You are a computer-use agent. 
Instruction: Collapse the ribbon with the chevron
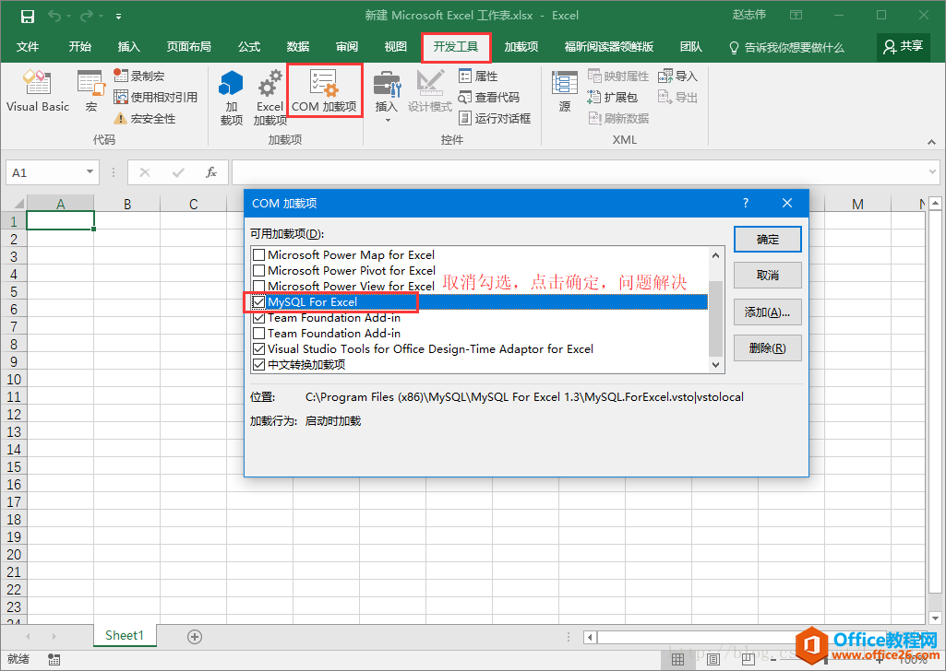point(931,142)
